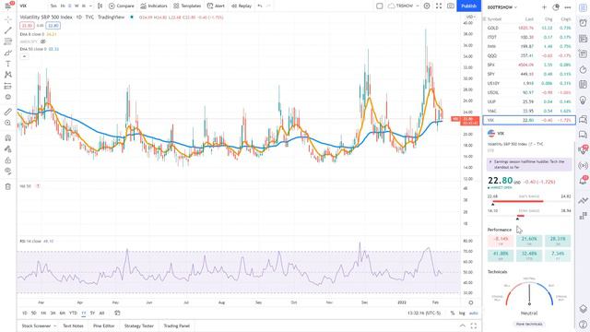This screenshot has width=590, height=332.
Task: Select the 5Y date range
Action: pos(92,314)
